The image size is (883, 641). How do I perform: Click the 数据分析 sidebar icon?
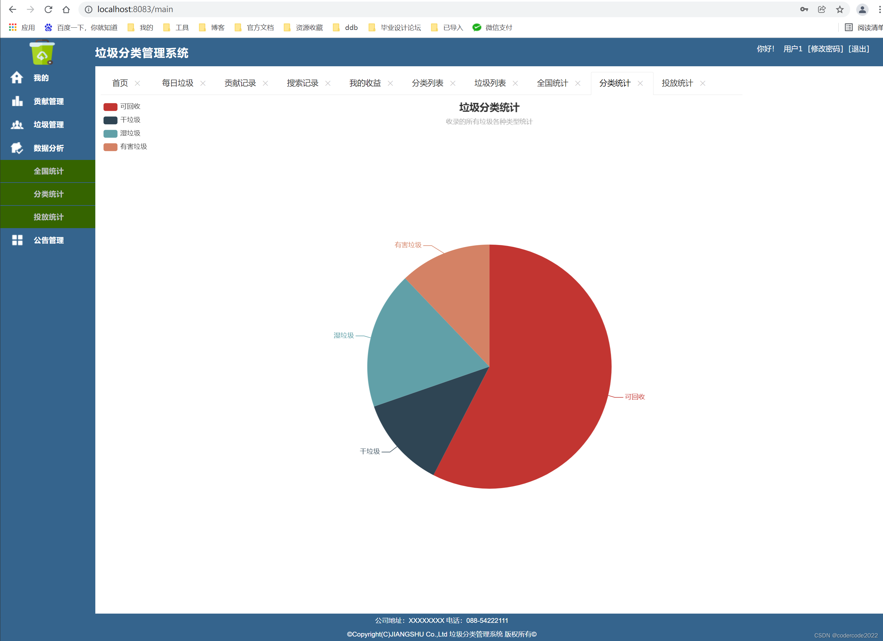tap(17, 148)
